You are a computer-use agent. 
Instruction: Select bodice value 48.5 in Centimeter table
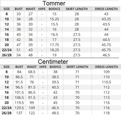click(x=55, y=113)
